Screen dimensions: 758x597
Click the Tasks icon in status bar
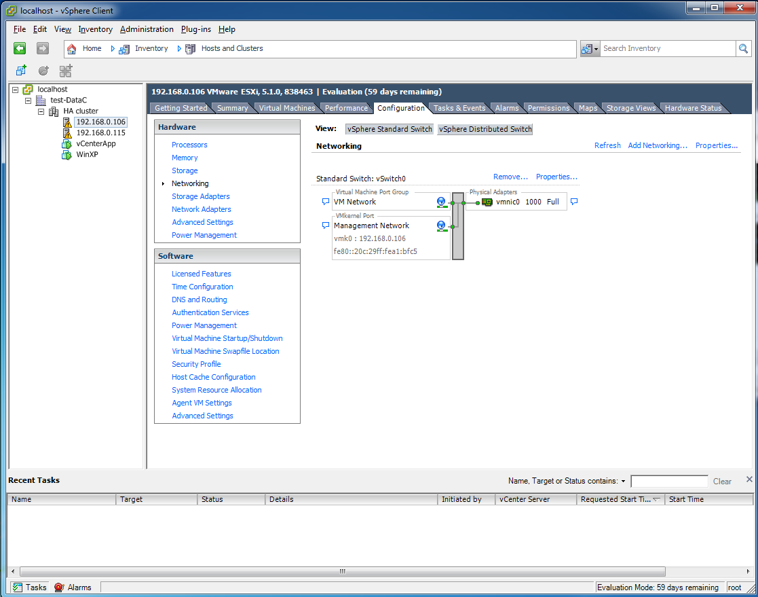pos(18,587)
